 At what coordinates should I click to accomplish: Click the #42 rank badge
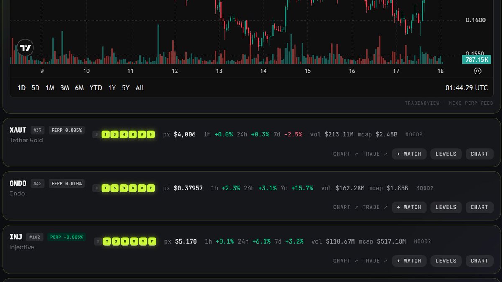(x=38, y=184)
